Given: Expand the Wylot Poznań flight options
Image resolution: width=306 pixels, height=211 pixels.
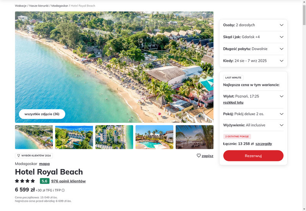Looking at the screenshot, I should (x=282, y=96).
